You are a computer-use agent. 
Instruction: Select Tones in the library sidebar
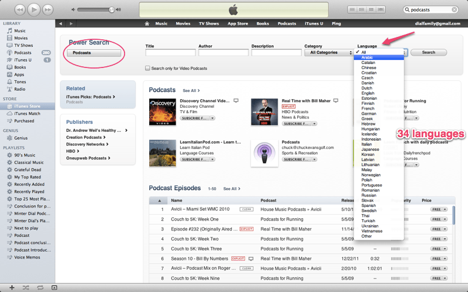tap(20, 82)
